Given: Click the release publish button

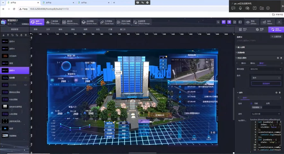Looking at the screenshot, I should [267, 22].
